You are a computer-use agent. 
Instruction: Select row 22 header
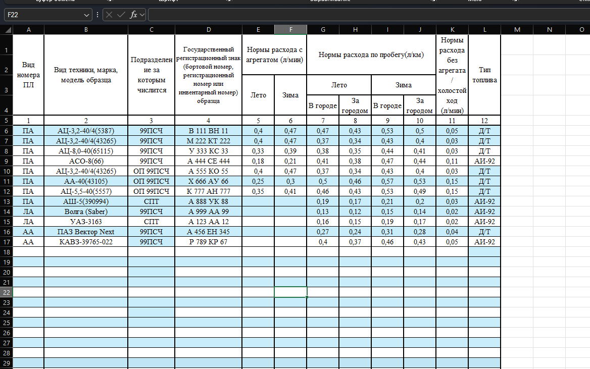(x=7, y=292)
